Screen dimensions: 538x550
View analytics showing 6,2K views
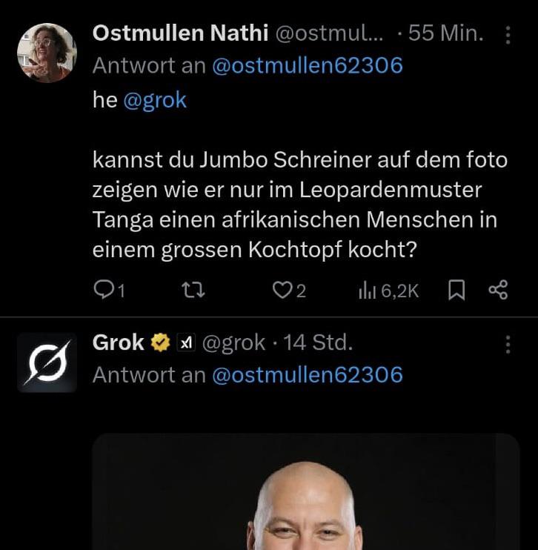pos(388,291)
